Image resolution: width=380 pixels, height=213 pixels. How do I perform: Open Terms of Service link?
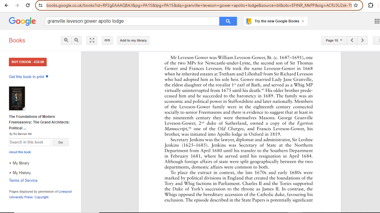tap(23, 180)
